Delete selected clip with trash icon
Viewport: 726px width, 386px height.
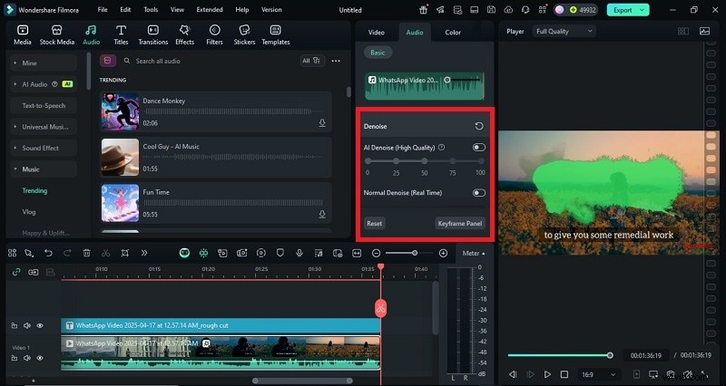(x=86, y=253)
